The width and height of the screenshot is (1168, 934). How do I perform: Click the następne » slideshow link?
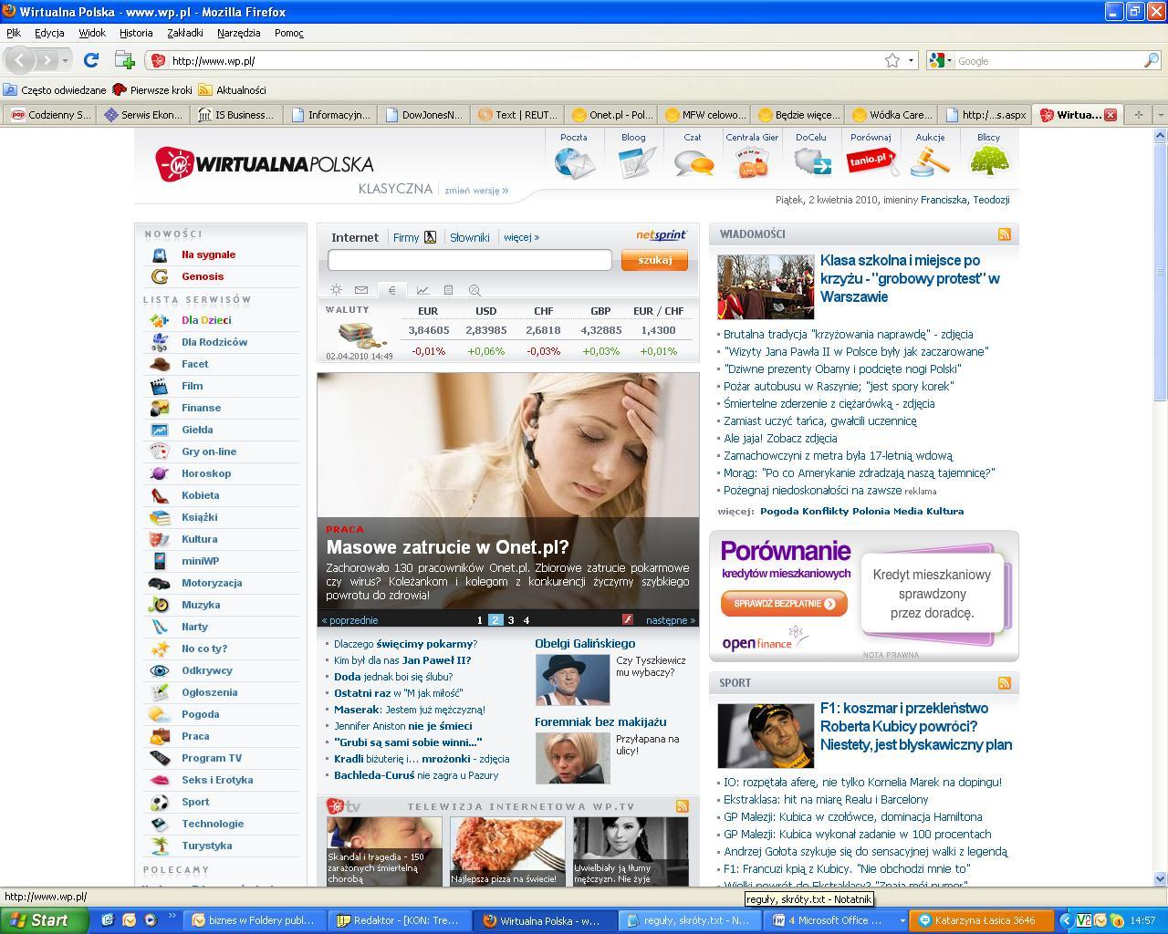(x=671, y=620)
